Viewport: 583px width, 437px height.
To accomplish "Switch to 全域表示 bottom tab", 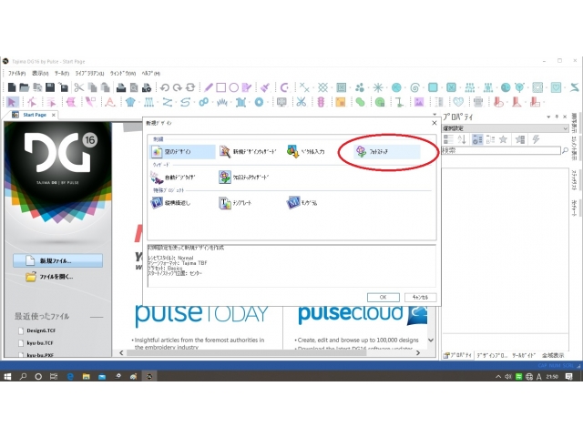I will [x=553, y=355].
